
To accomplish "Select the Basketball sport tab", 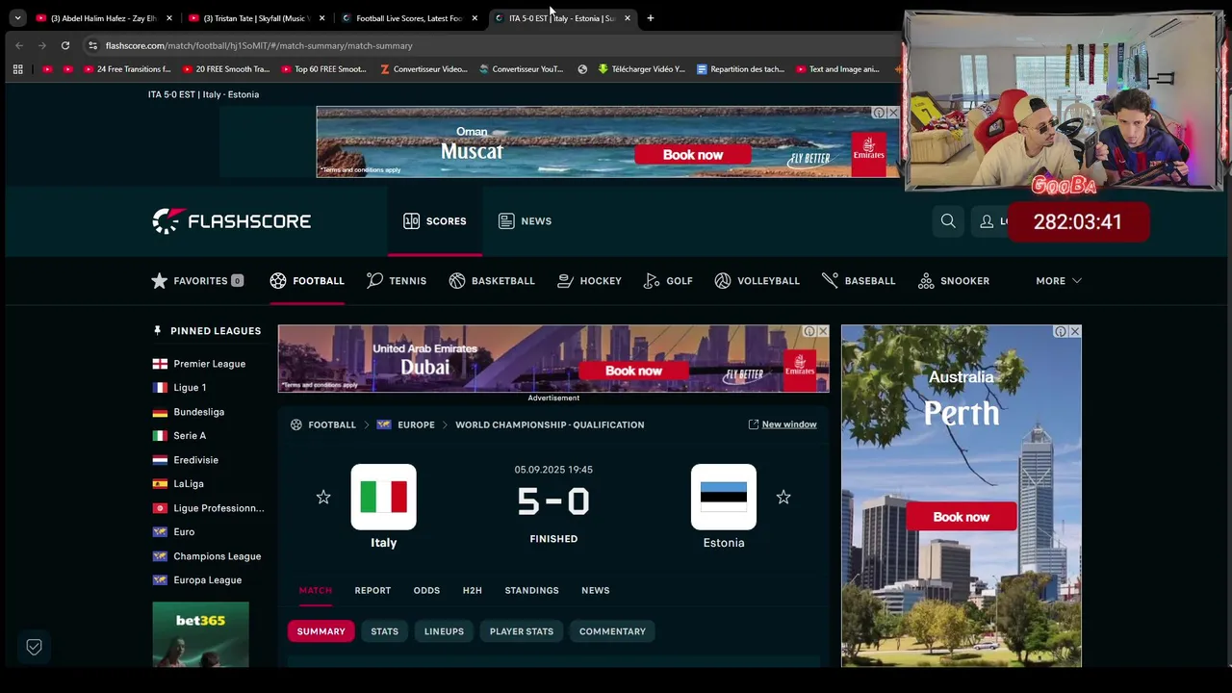I will [x=492, y=281].
